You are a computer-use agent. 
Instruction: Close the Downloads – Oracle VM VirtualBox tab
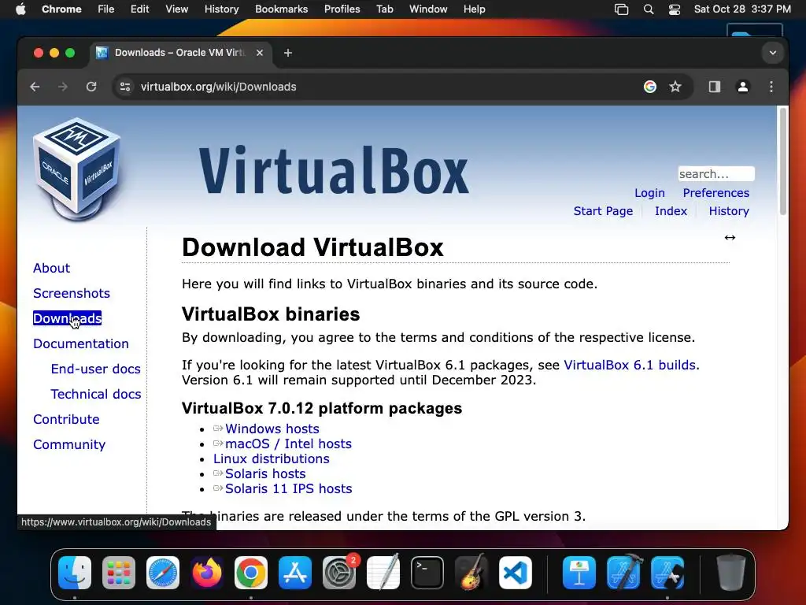coord(260,53)
